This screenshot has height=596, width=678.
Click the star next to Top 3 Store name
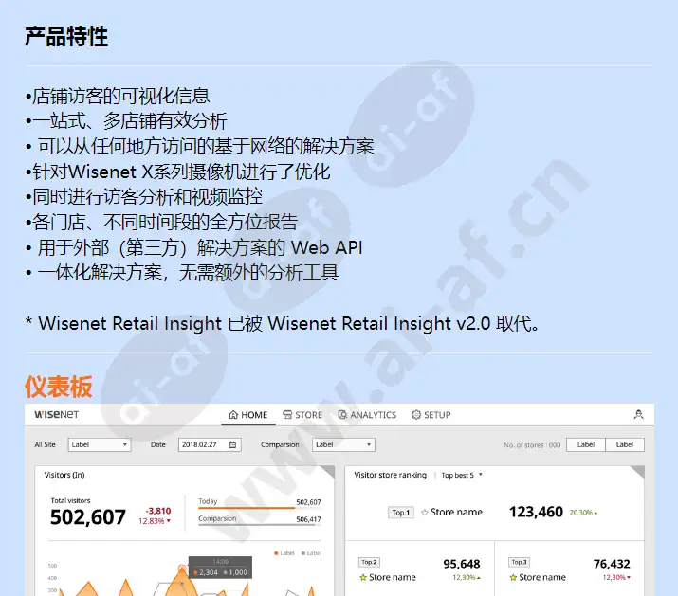pyautogui.click(x=513, y=577)
